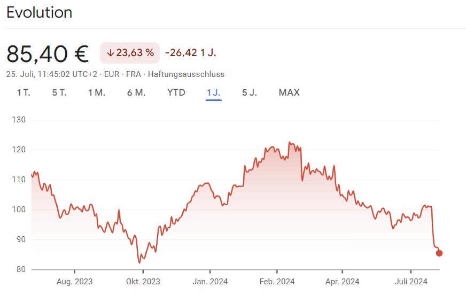Click the Aug. 2023 axis label

click(75, 282)
